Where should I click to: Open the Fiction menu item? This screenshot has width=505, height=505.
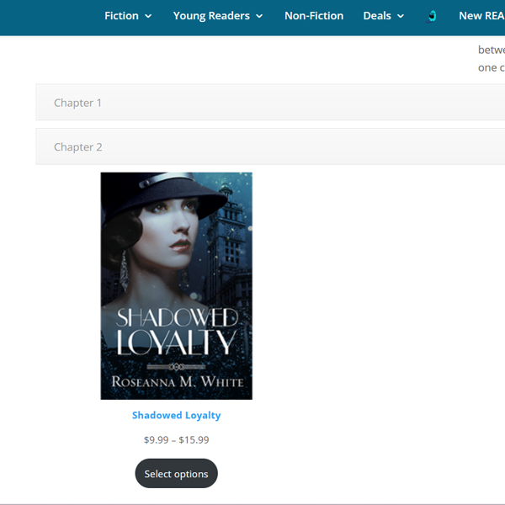pyautogui.click(x=122, y=16)
